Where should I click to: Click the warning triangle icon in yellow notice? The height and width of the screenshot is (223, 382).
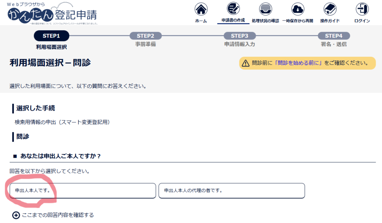[245, 63]
